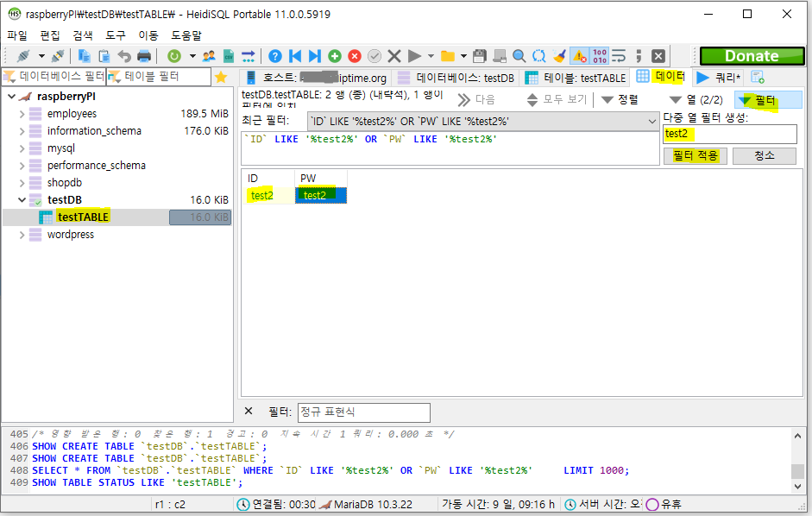Open the 파일 menu
The height and width of the screenshot is (516, 812).
pos(17,35)
